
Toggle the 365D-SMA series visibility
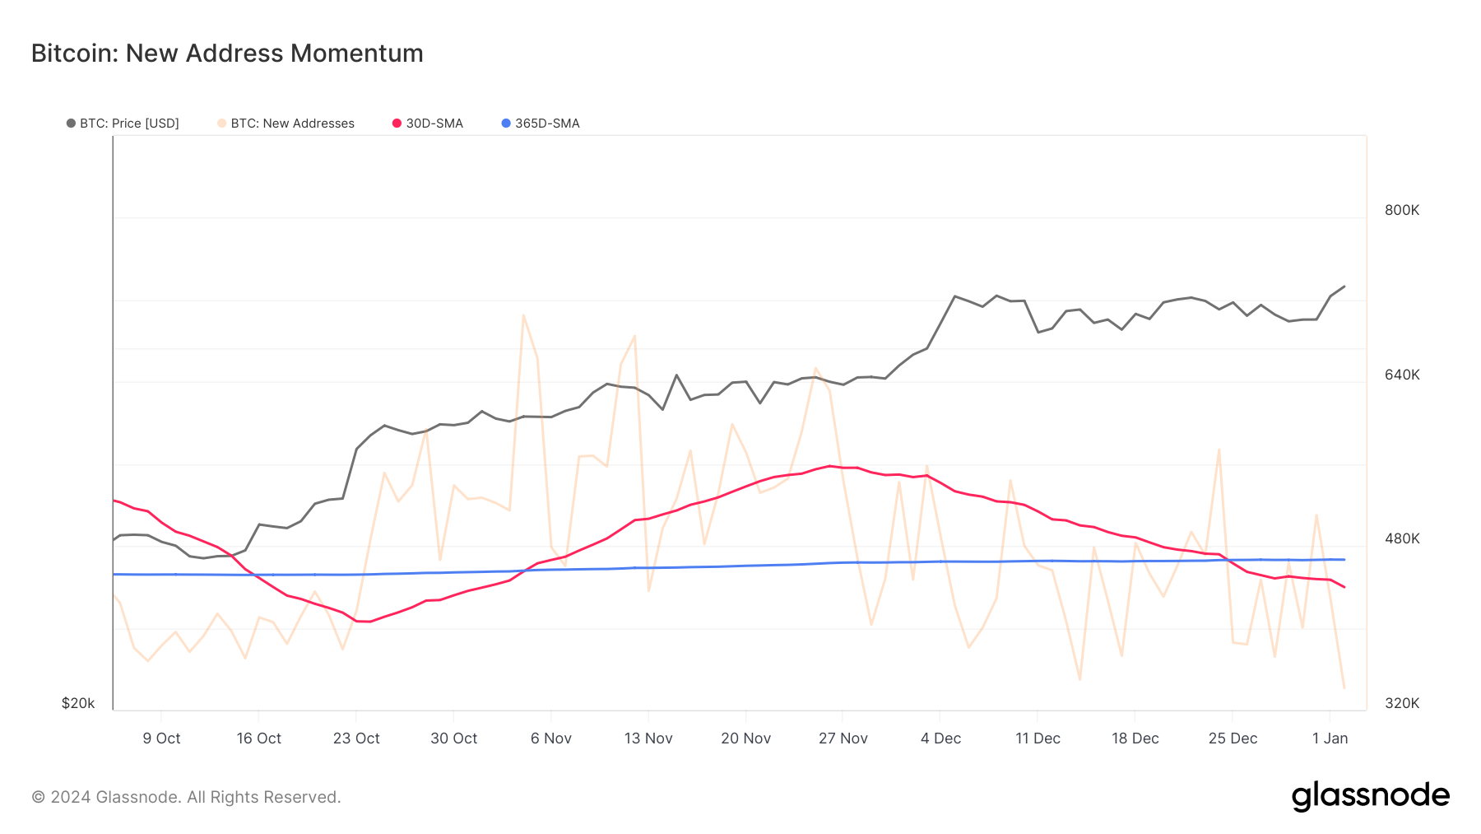coord(547,123)
